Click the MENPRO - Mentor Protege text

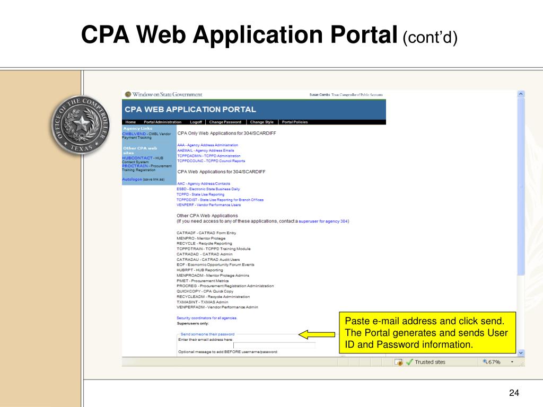(201, 238)
